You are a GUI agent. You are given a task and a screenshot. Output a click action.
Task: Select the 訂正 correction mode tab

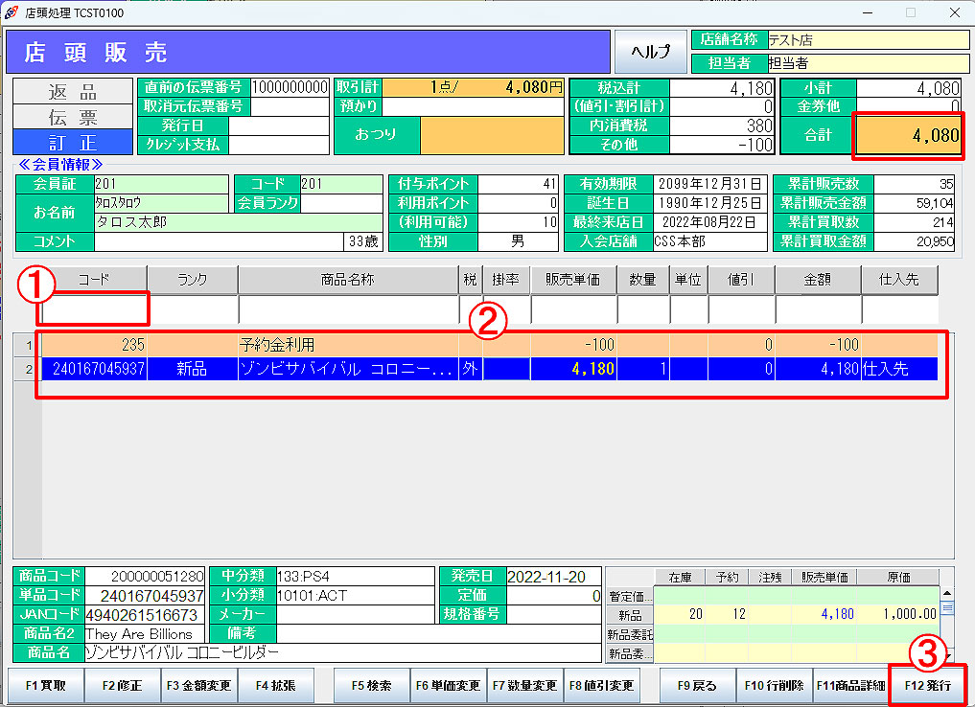tap(73, 142)
